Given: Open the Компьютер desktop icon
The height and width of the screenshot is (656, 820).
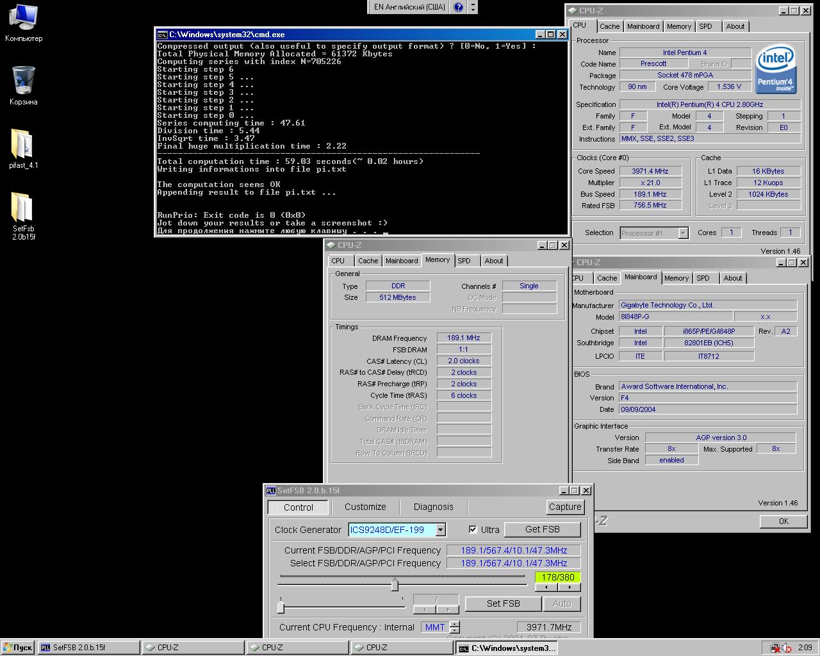Looking at the screenshot, I should pos(23,23).
